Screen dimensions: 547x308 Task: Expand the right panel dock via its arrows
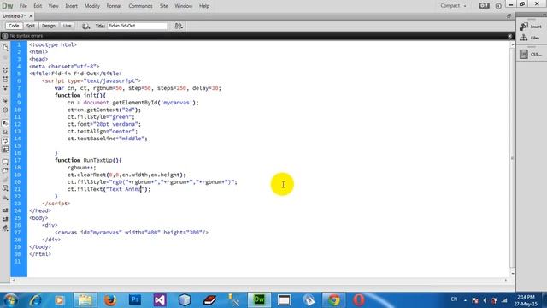point(544,15)
